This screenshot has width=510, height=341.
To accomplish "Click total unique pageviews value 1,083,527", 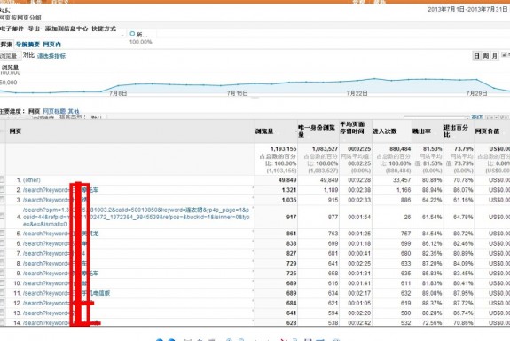I will click(x=325, y=149).
